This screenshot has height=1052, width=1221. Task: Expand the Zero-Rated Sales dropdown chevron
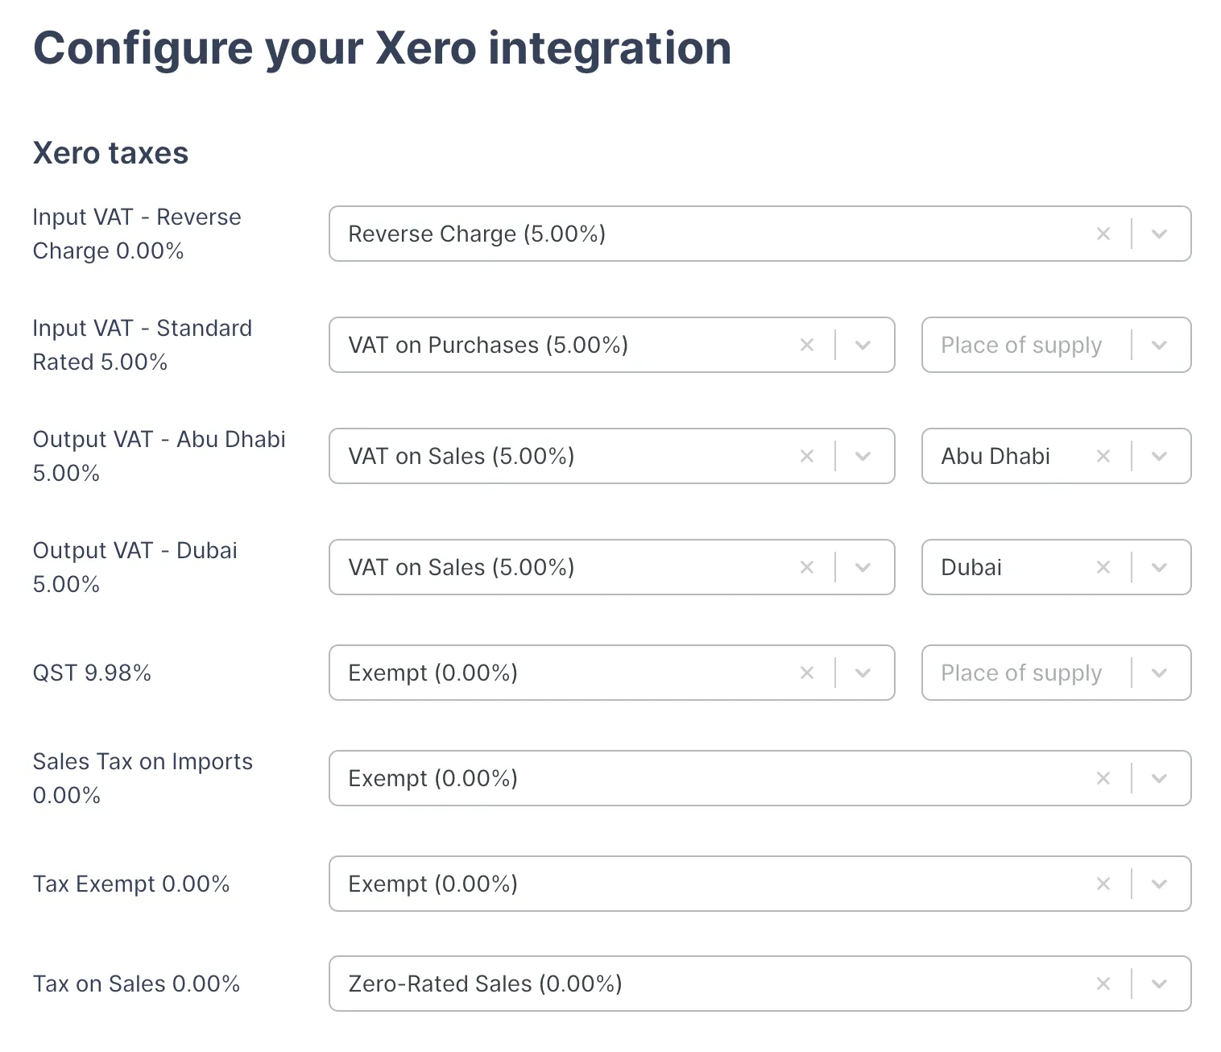(x=1160, y=984)
